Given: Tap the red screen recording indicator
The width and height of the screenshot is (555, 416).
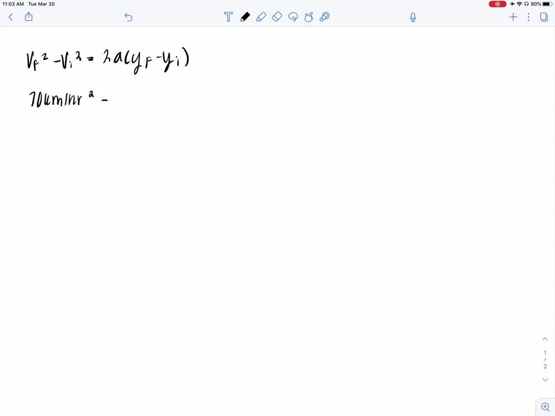Looking at the screenshot, I should pyautogui.click(x=498, y=4).
